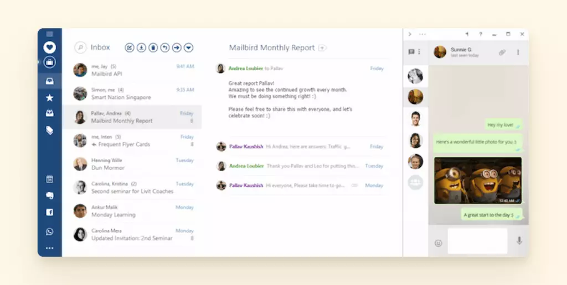Open the Inbox tray icon in the sidebar
Screen dimensions: 567x285
coord(49,81)
